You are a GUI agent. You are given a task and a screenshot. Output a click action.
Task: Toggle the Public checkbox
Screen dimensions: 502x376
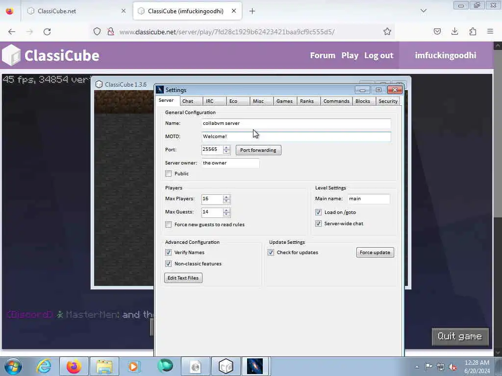tap(169, 174)
